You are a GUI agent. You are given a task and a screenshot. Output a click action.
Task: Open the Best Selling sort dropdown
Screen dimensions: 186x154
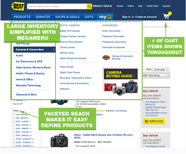pos(158,75)
